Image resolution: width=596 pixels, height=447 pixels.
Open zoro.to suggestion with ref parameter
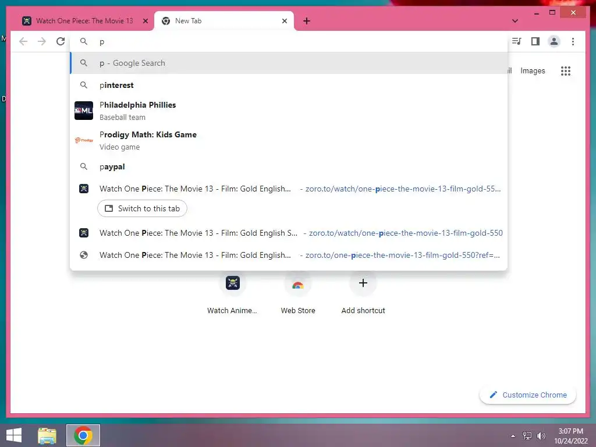289,255
